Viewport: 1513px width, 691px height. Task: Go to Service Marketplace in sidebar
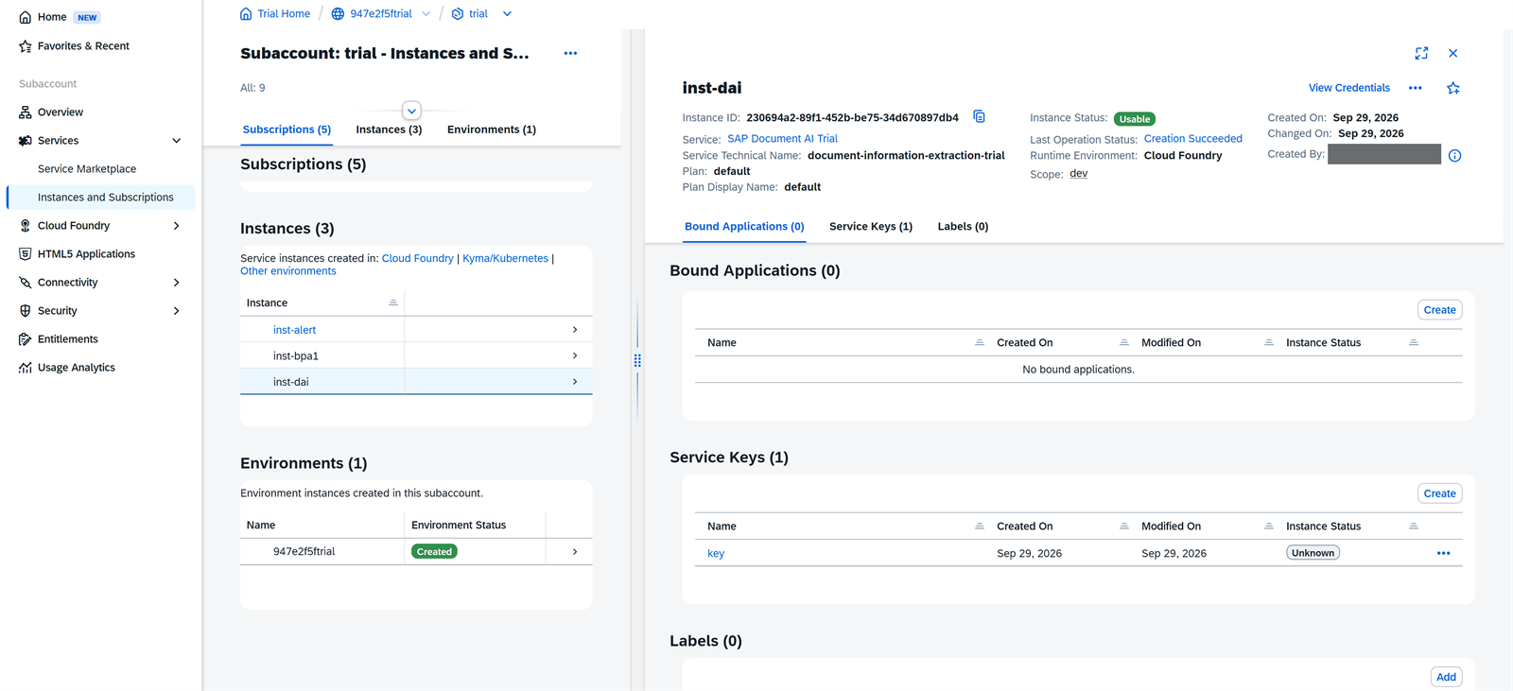point(87,168)
